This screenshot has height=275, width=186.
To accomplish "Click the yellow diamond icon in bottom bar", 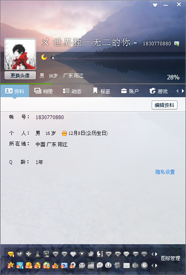I will point(11,254).
